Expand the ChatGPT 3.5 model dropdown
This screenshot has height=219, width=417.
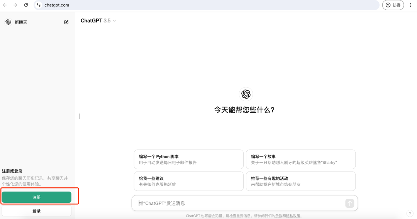click(x=98, y=21)
